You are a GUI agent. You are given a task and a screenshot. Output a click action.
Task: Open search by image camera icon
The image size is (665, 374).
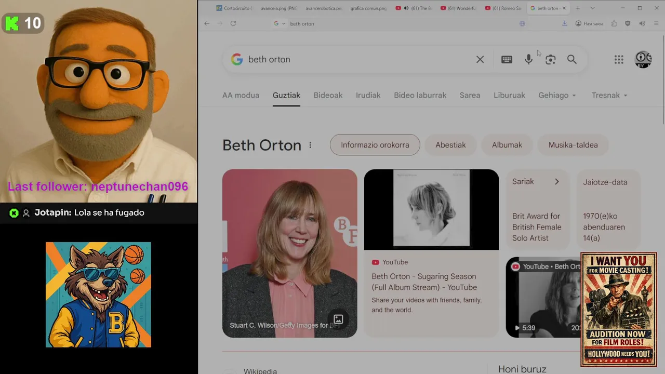click(x=550, y=60)
